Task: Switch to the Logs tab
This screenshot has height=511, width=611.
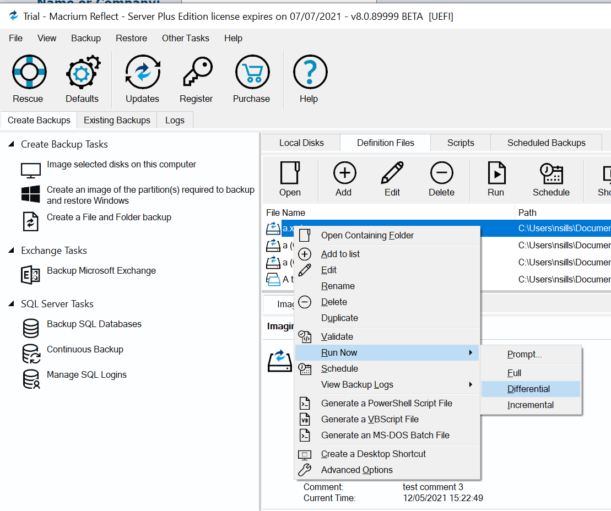Action: click(x=175, y=121)
